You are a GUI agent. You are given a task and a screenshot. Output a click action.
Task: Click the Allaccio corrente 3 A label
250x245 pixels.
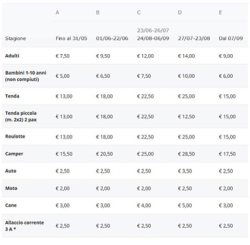25,226
